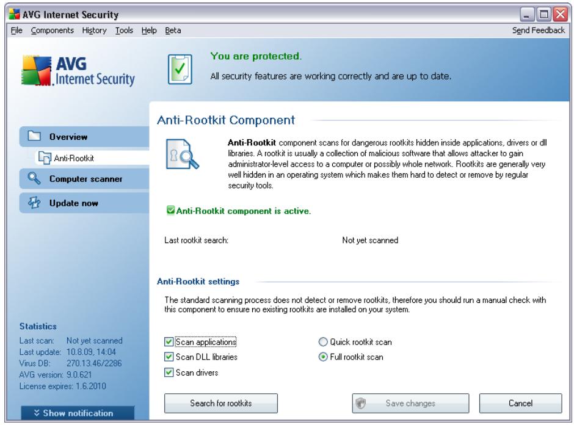Start Search for rootkits
This screenshot has width=574, height=425.
pyautogui.click(x=220, y=404)
